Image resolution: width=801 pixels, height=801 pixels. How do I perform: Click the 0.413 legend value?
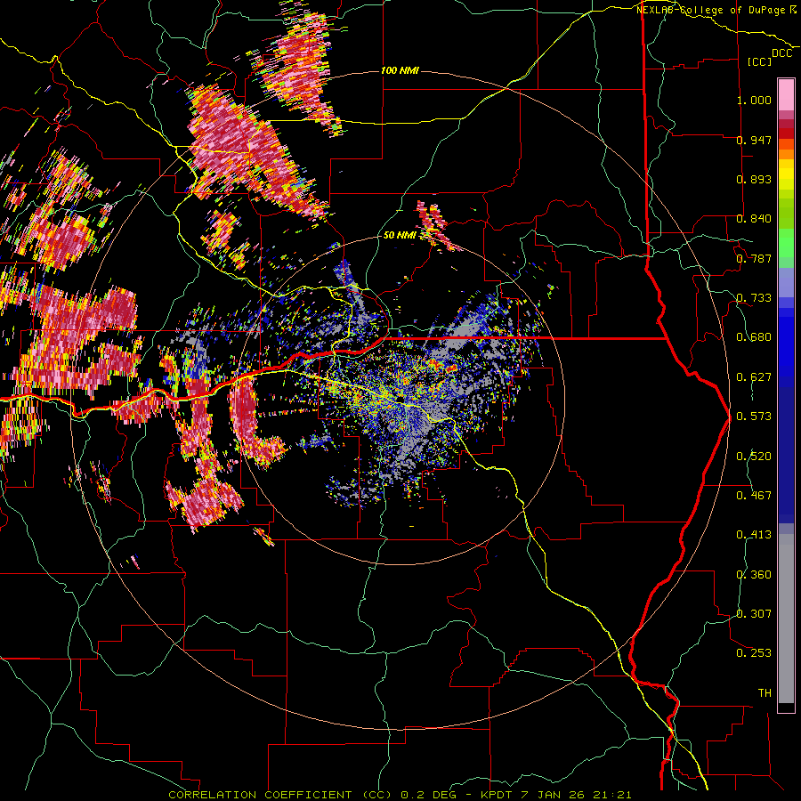pos(754,535)
